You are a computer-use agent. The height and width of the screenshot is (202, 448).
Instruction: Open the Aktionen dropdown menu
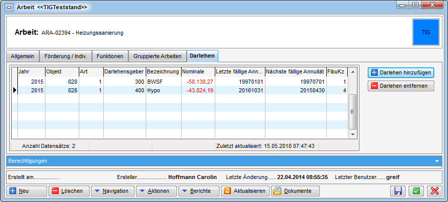point(156,191)
